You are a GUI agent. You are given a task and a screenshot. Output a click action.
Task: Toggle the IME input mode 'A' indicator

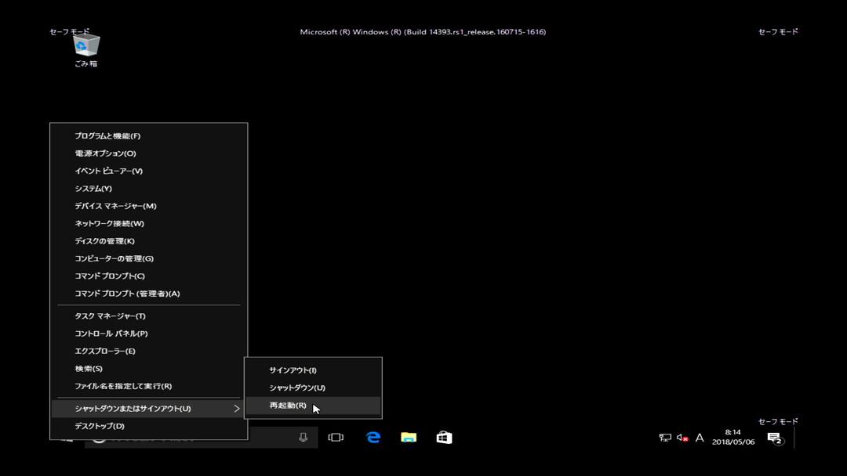[x=700, y=438]
